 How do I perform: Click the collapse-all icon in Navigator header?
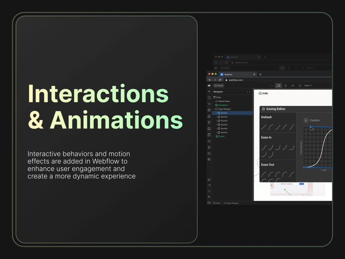tap(247, 92)
